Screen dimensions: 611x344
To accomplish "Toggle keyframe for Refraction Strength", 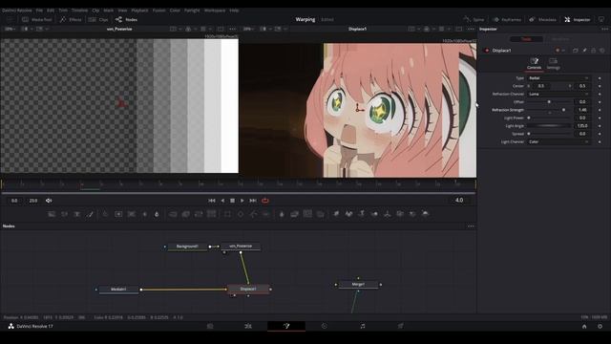I will (x=600, y=110).
